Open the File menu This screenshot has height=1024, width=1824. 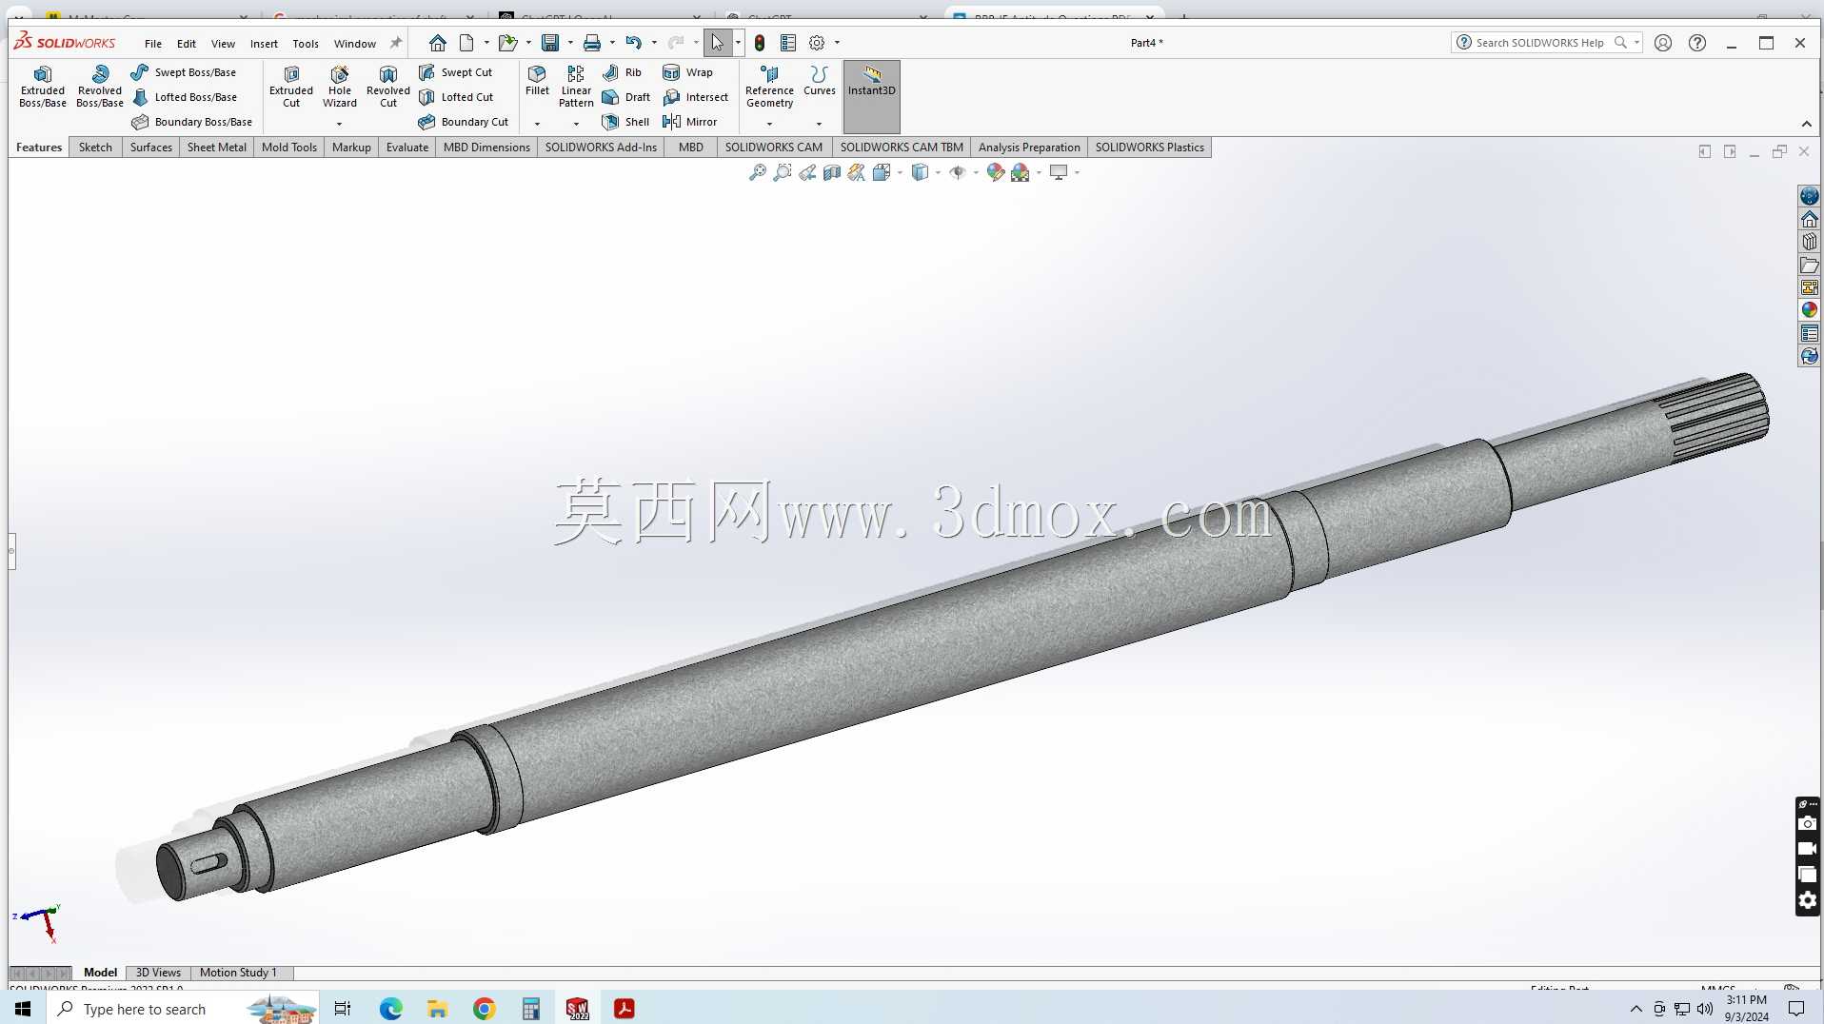pyautogui.click(x=153, y=44)
